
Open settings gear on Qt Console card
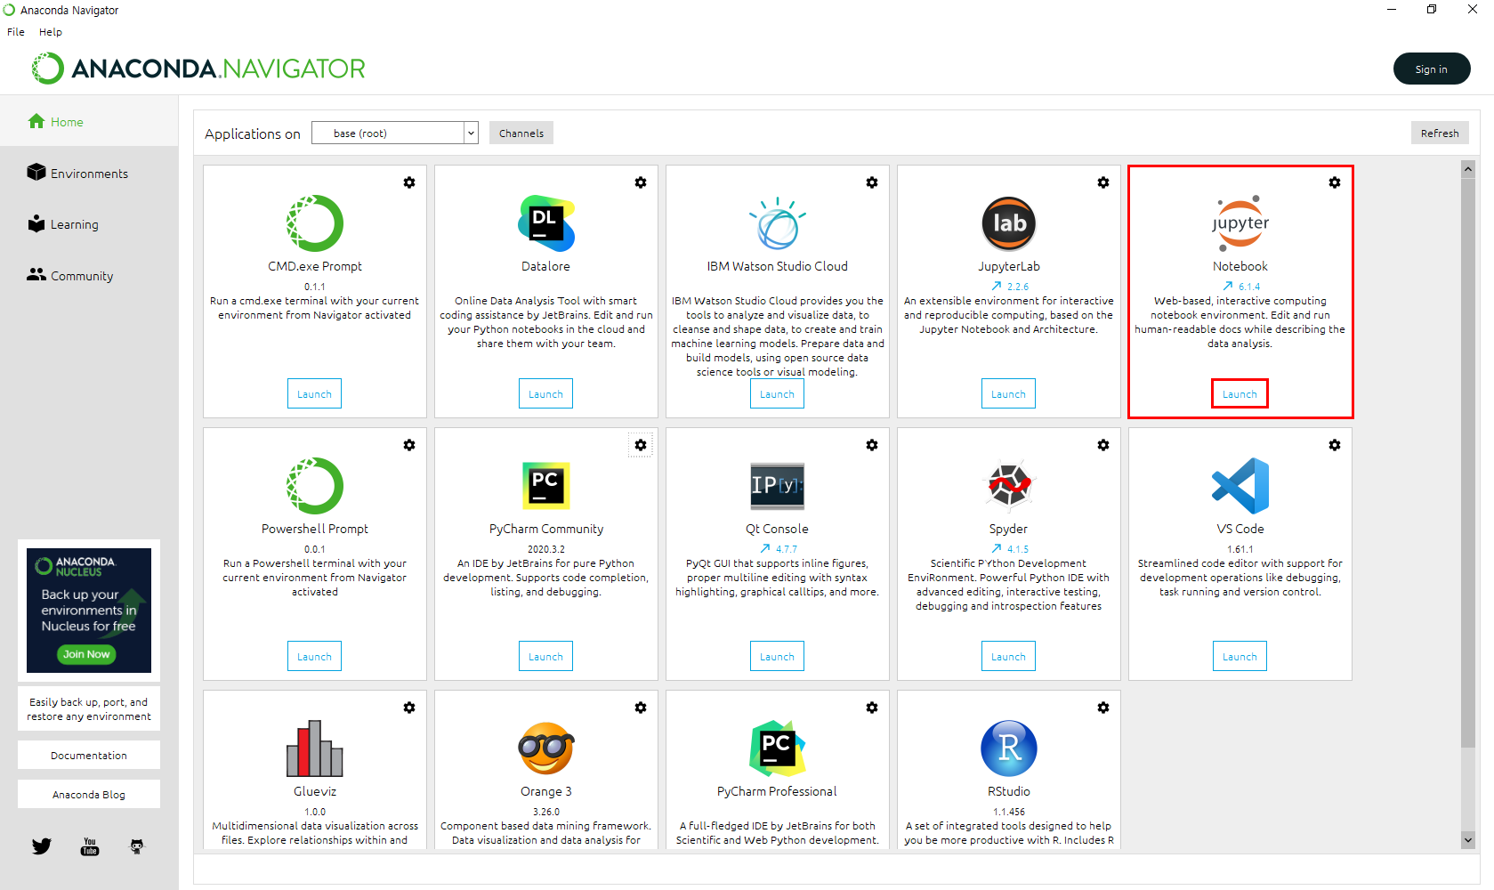(x=872, y=445)
